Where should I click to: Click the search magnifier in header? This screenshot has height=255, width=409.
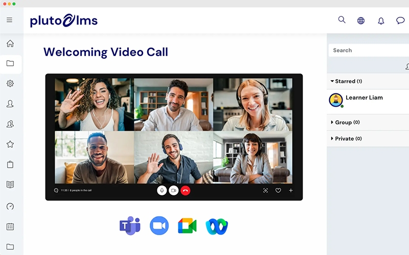[342, 20]
